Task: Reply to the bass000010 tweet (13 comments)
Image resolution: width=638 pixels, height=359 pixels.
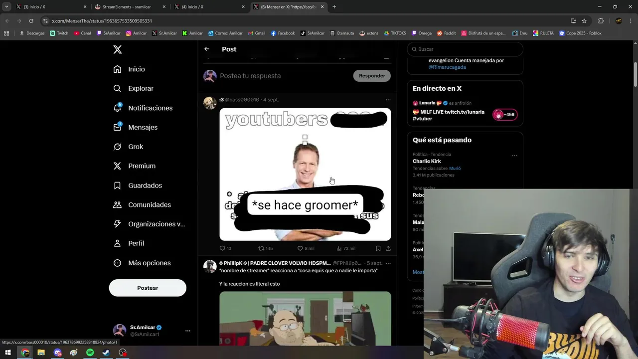Action: 225,248
